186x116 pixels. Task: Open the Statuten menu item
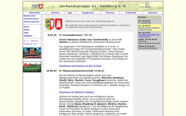click(153, 13)
